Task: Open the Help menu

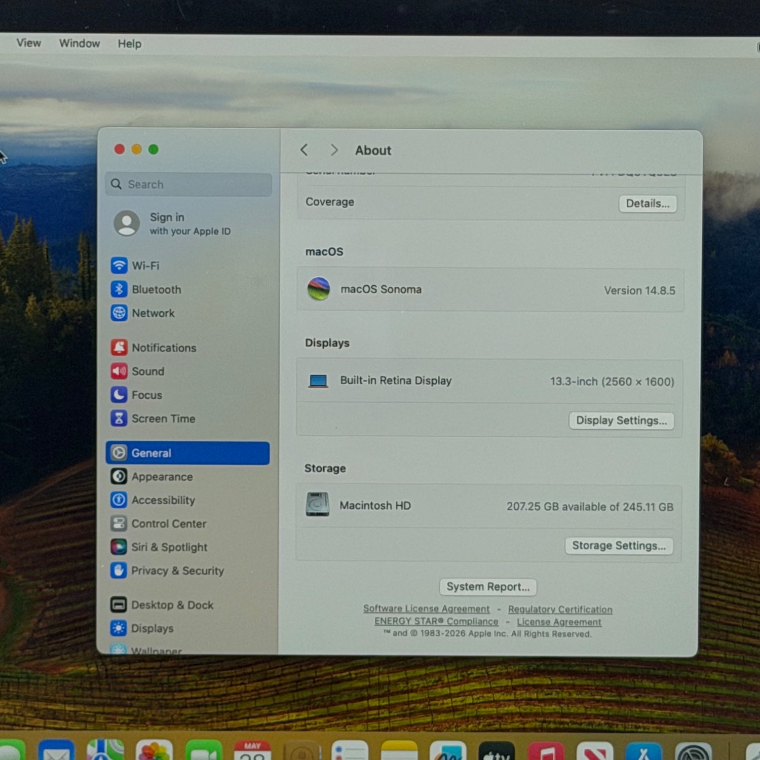Action: 130,44
